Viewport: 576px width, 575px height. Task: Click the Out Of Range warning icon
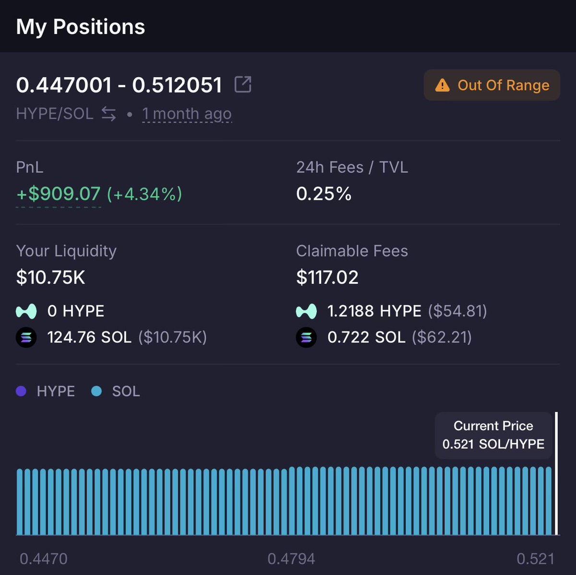click(x=442, y=85)
